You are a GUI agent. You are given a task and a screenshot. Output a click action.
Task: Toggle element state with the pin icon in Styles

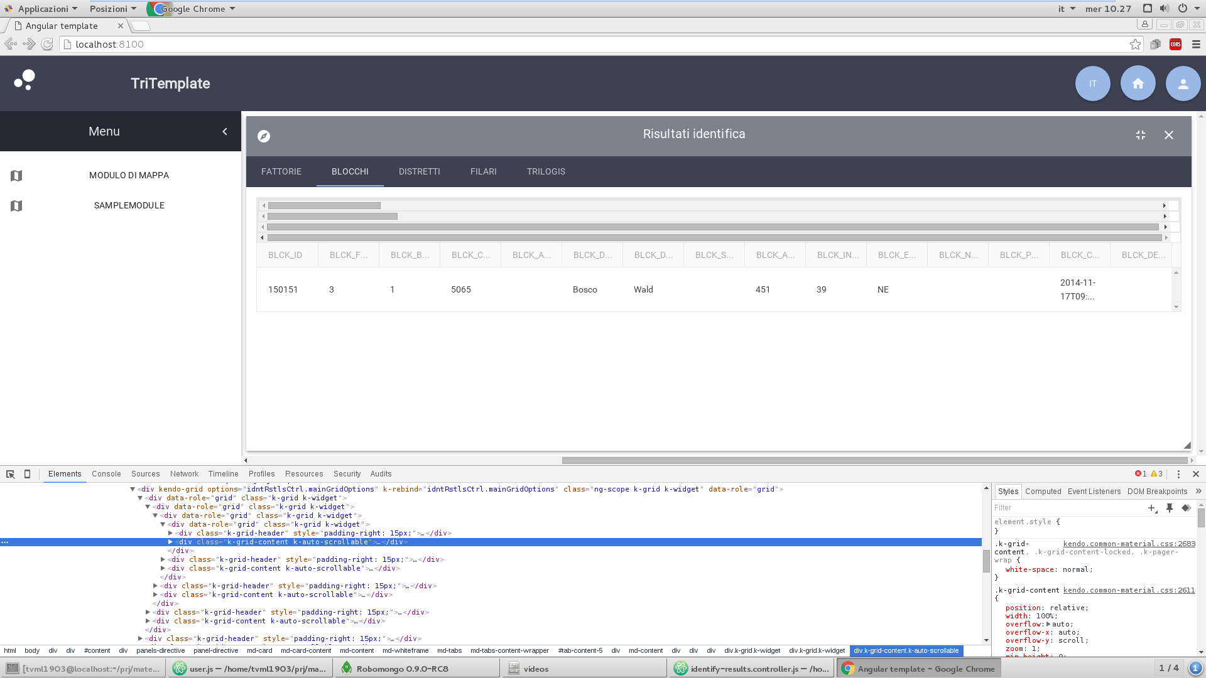pos(1170,508)
